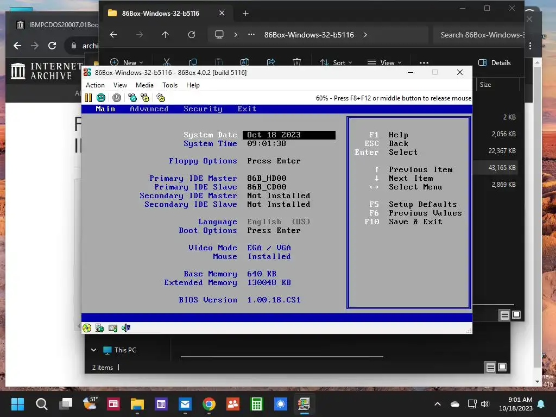Open the 86Box Media menu
The height and width of the screenshot is (417, 556).
point(144,85)
